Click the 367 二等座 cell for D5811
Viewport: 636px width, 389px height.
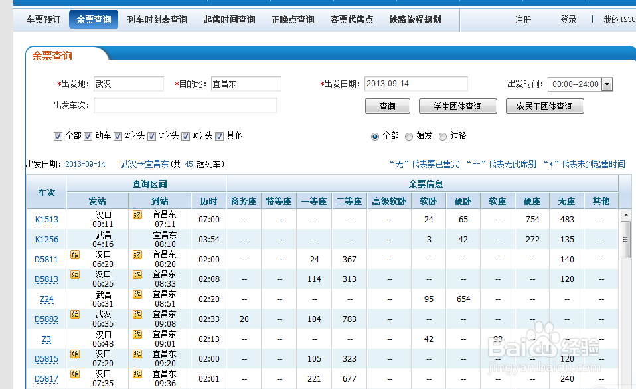(x=349, y=259)
